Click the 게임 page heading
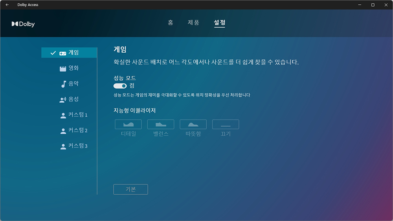 pos(120,50)
